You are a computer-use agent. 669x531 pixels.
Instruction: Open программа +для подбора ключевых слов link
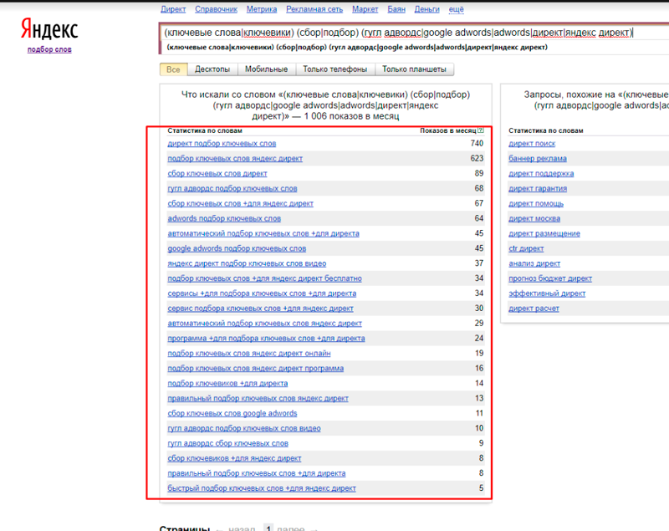pyautogui.click(x=266, y=338)
